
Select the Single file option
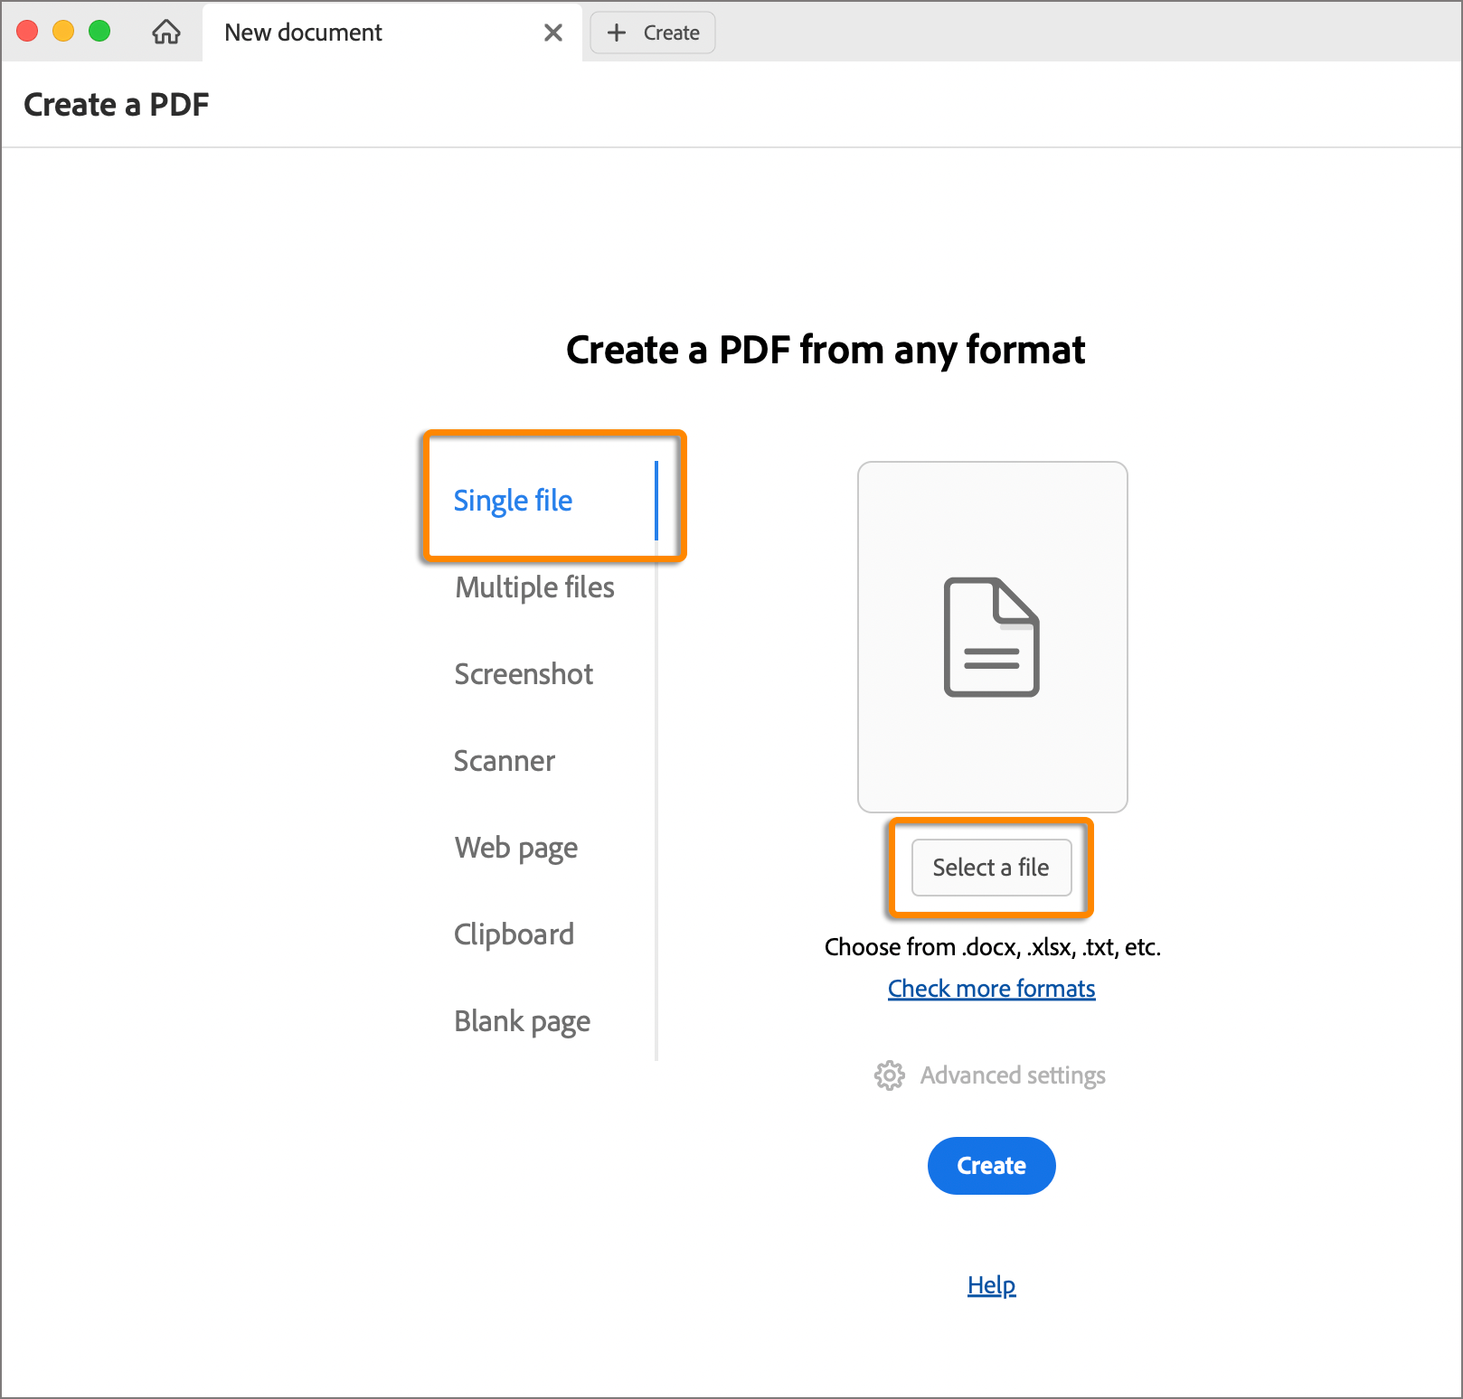point(513,501)
